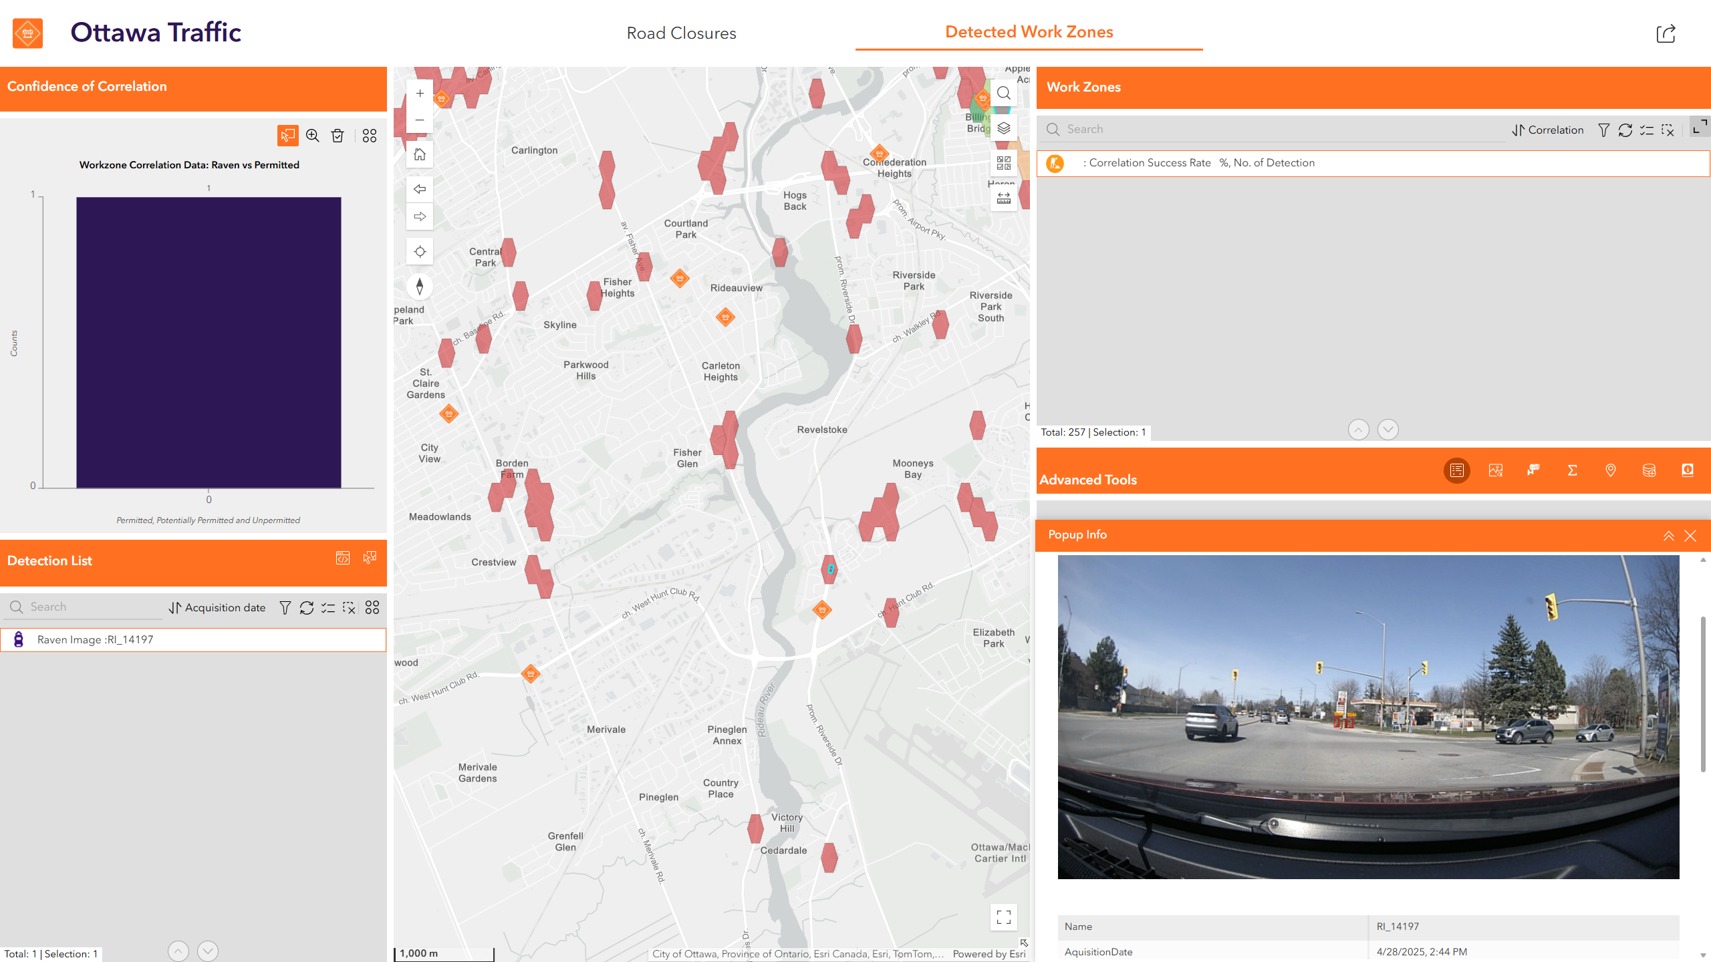Click the purple bar in chart
The height and width of the screenshot is (962, 1711).
coord(209,342)
